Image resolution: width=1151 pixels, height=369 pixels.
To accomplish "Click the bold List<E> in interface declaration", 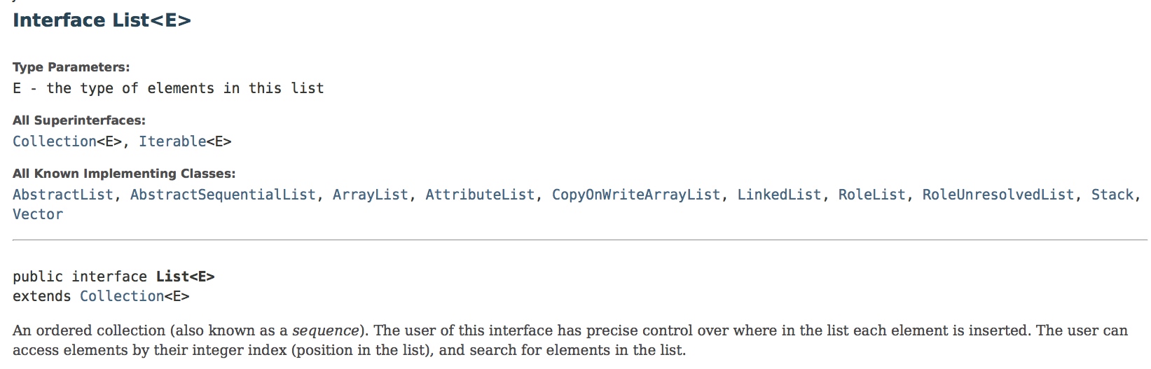I will 185,277.
